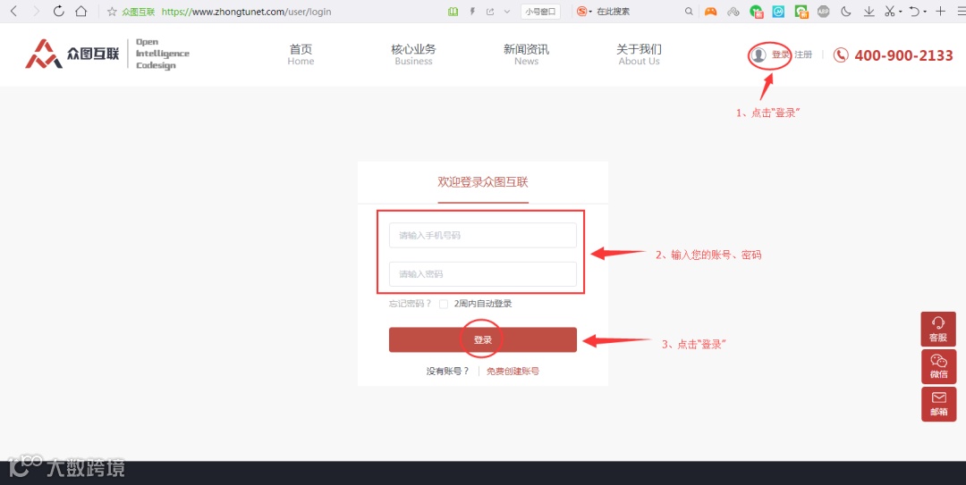The width and height of the screenshot is (966, 485).
Task: Click the share page icon
Action: pyautogui.click(x=490, y=12)
